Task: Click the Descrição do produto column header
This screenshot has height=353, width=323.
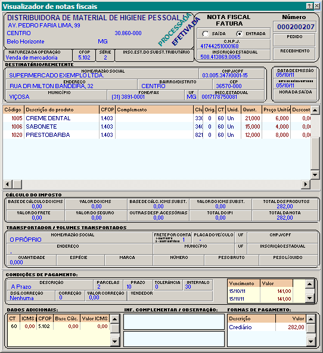Action: pyautogui.click(x=61, y=110)
